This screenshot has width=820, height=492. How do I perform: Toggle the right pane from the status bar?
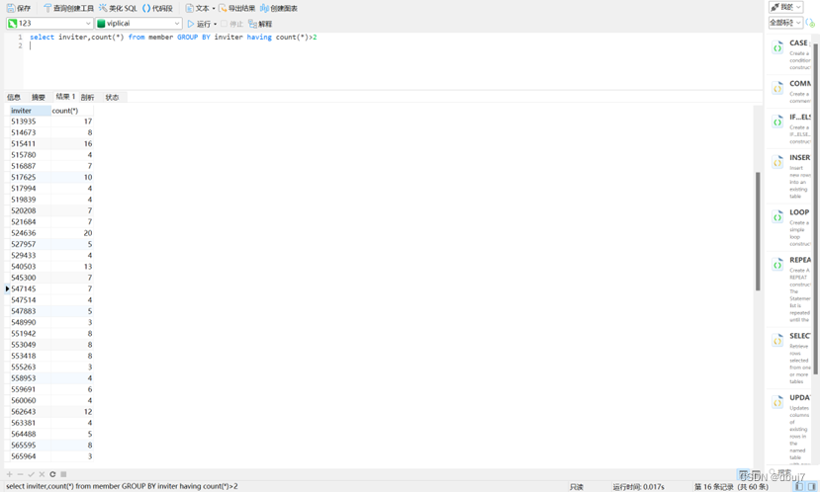[x=812, y=486]
